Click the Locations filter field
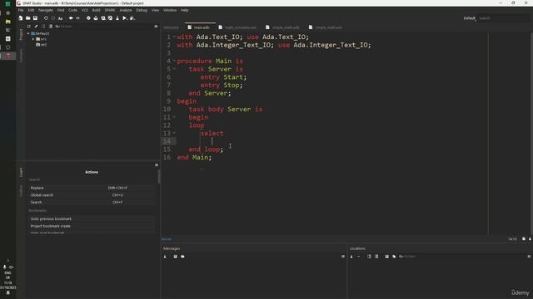Image resolution: width=533 pixels, height=299 pixels. (x=461, y=257)
